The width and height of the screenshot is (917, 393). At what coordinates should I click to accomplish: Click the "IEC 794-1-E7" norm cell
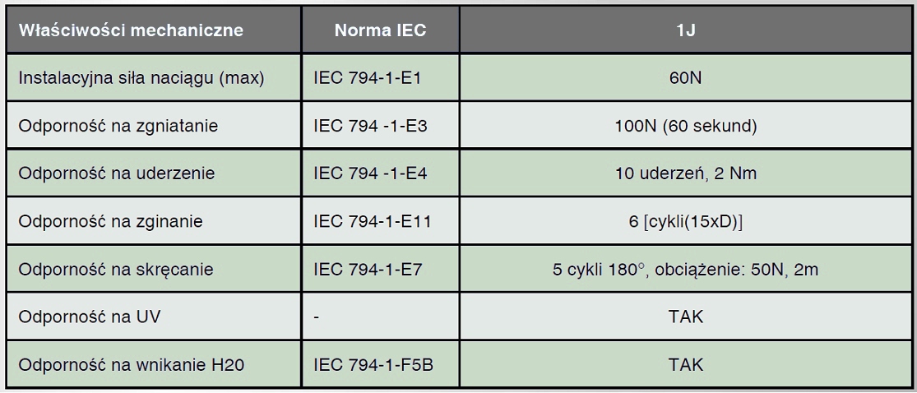(367, 269)
